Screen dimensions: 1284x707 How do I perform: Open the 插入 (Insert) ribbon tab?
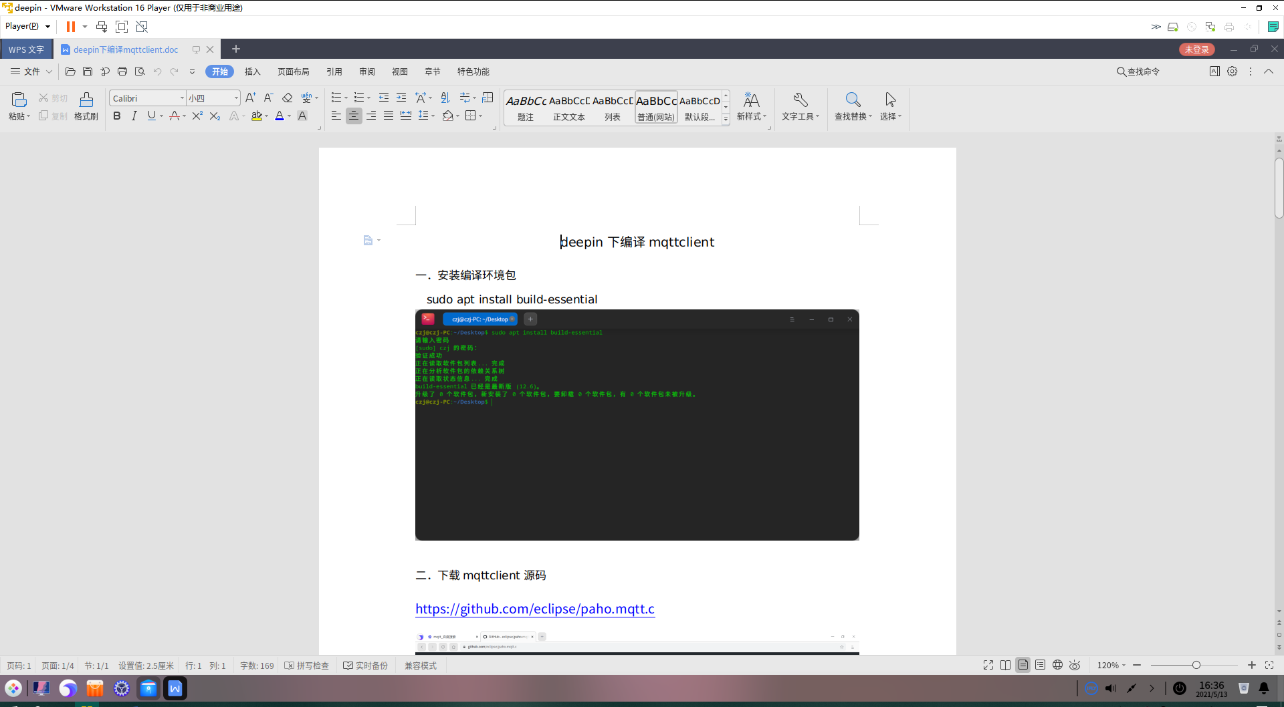253,72
